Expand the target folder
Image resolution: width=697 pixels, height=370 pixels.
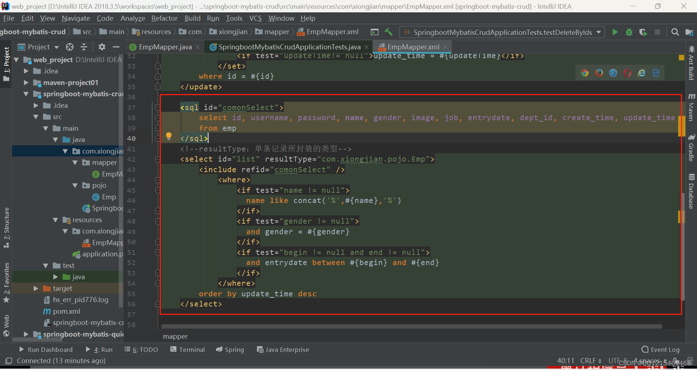[36, 288]
